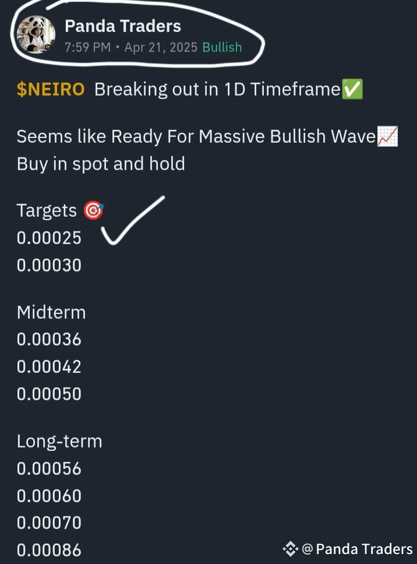Select the midterm target 0.00042
The image size is (417, 564).
(49, 366)
